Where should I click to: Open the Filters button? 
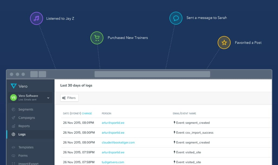69,98
